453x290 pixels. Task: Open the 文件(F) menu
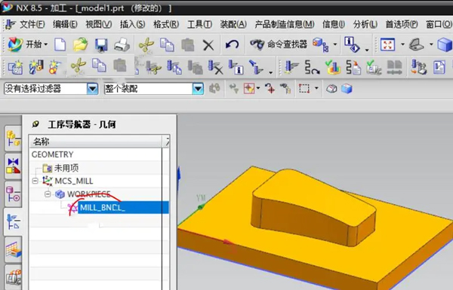coord(32,24)
